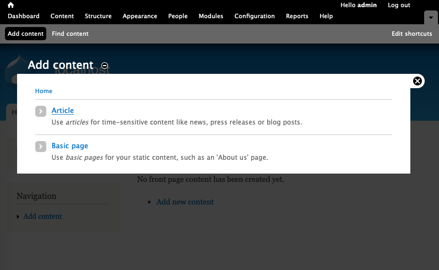Click the Navigation block heading
Image resolution: width=439 pixels, height=270 pixels.
coord(36,196)
